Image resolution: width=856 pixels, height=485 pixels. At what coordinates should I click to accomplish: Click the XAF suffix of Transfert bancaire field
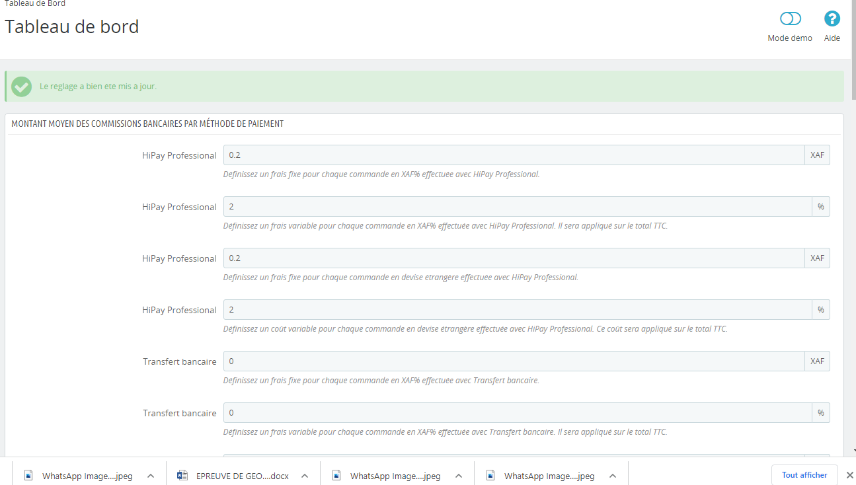(818, 361)
